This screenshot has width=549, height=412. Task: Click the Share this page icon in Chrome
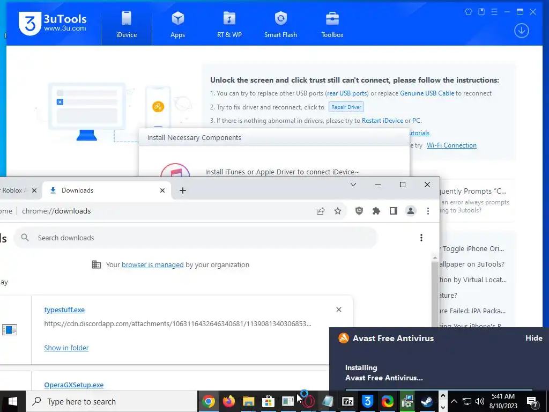click(321, 211)
